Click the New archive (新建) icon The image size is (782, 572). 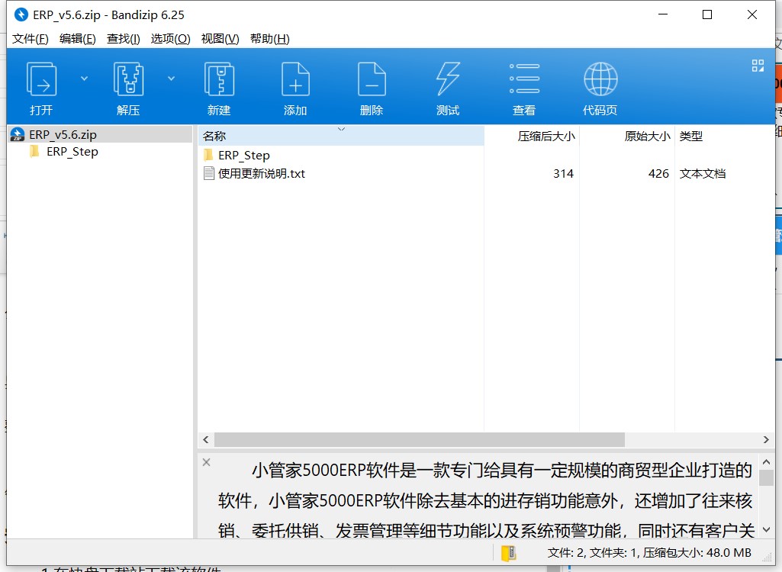tap(219, 79)
